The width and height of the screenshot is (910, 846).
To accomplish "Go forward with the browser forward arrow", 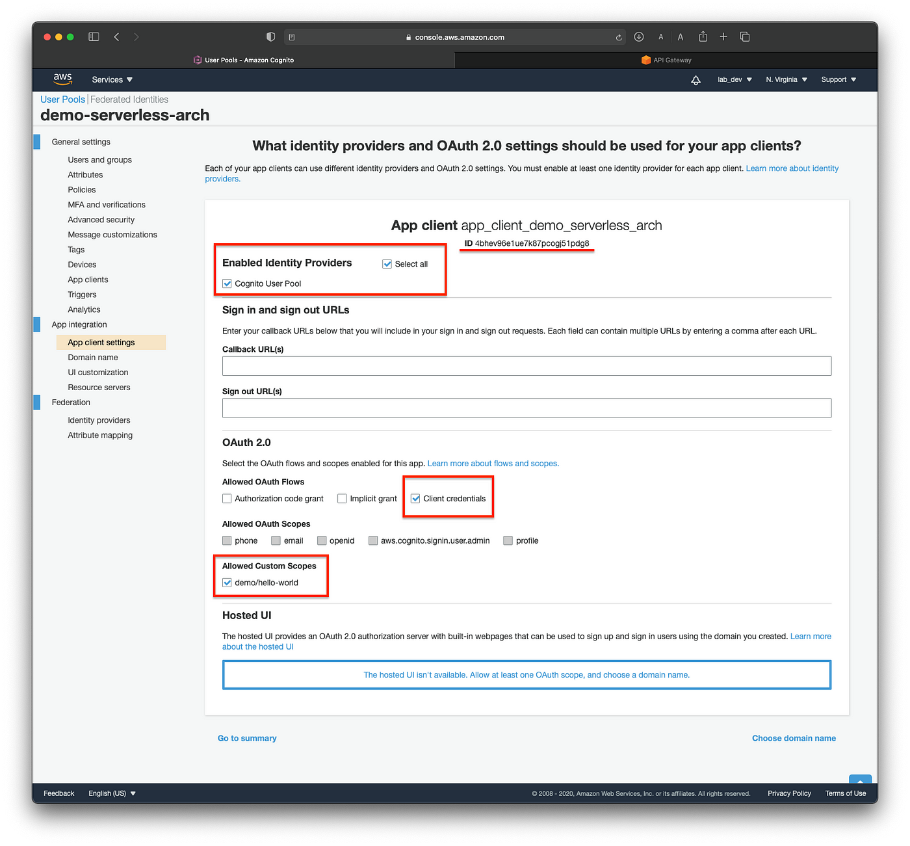I will click(136, 37).
